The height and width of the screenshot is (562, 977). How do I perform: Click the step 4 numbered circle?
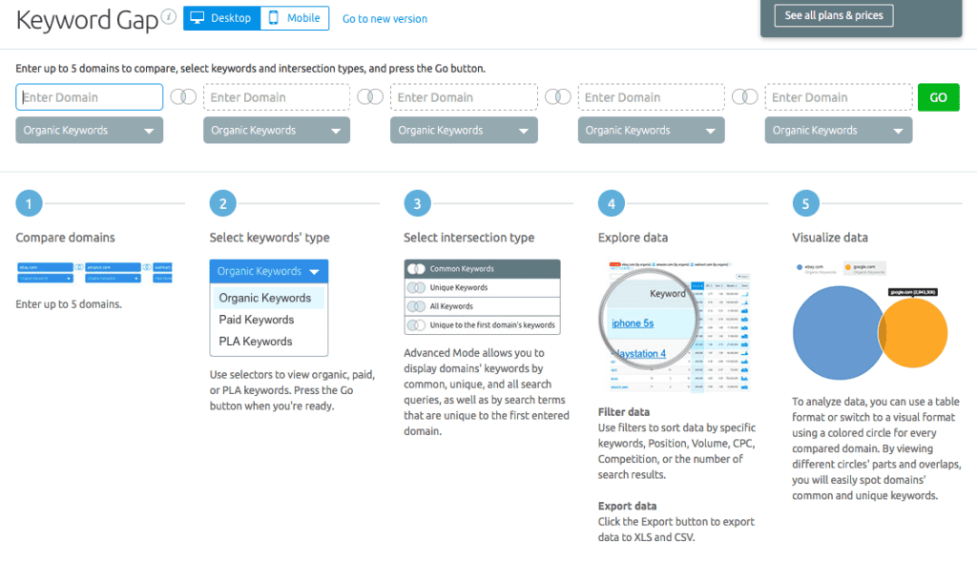(611, 203)
